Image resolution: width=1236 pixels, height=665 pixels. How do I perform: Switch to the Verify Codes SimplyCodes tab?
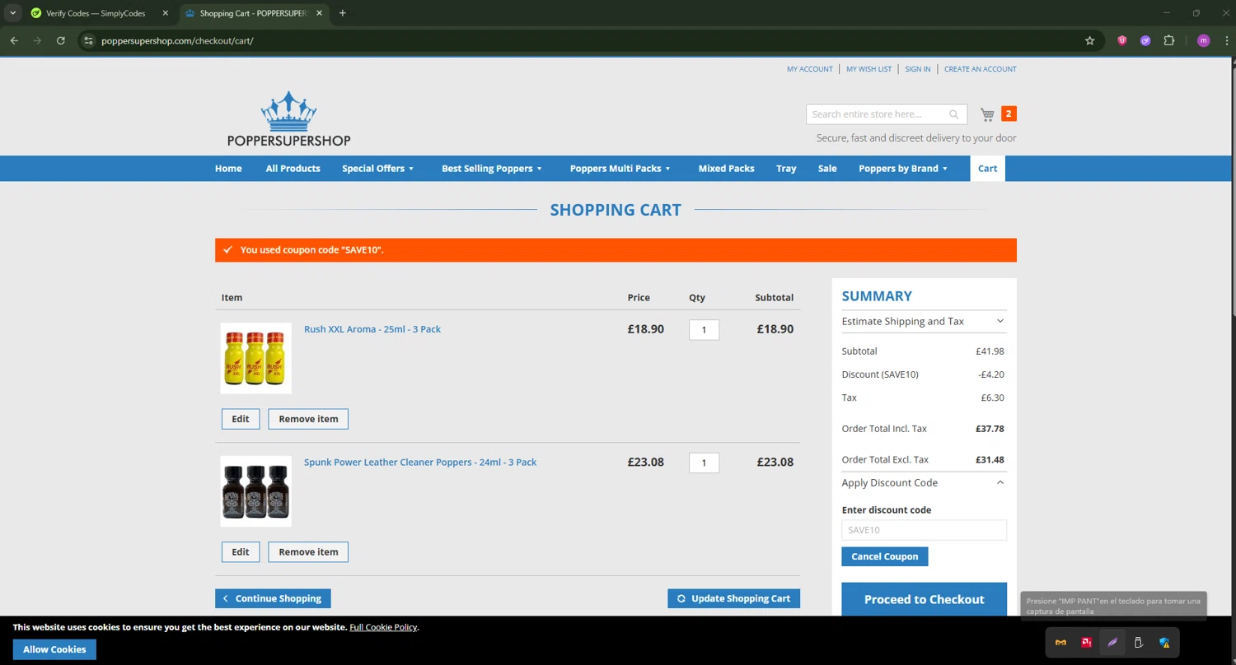tap(95, 13)
